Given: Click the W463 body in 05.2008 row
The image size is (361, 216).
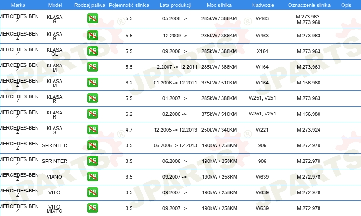Looking at the screenshot, I should [262, 18].
